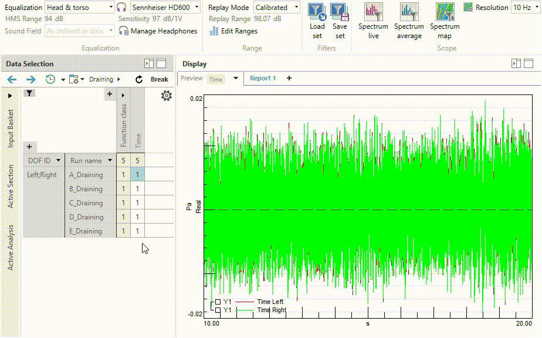Toggle the Time Right legend checkbox

[x=218, y=310]
